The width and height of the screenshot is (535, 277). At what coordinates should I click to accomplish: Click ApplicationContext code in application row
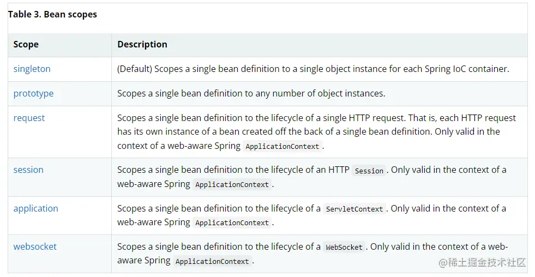232,223
